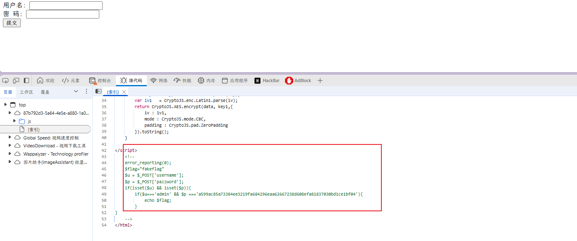Set breakpoint at line number 34
This screenshot has height=241, width=577.
104,100
